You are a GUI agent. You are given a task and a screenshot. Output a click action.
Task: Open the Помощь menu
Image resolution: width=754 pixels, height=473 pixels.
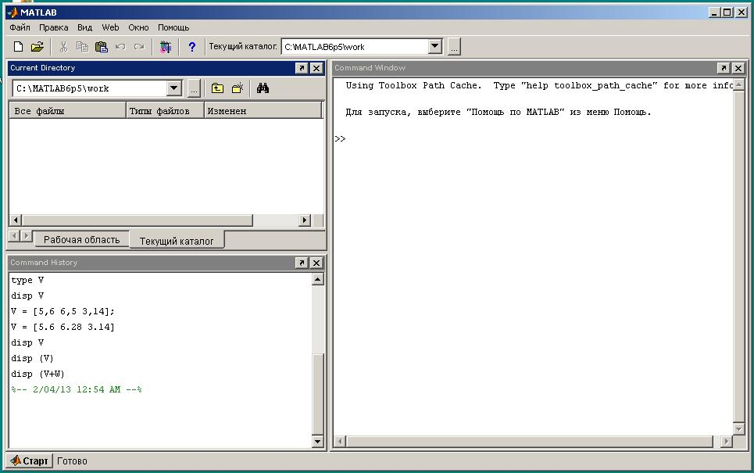click(x=173, y=27)
